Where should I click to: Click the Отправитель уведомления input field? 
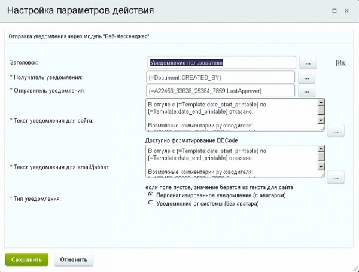[x=221, y=91]
